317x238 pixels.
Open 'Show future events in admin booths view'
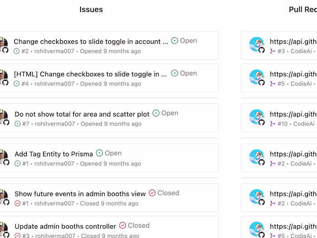tap(80, 194)
